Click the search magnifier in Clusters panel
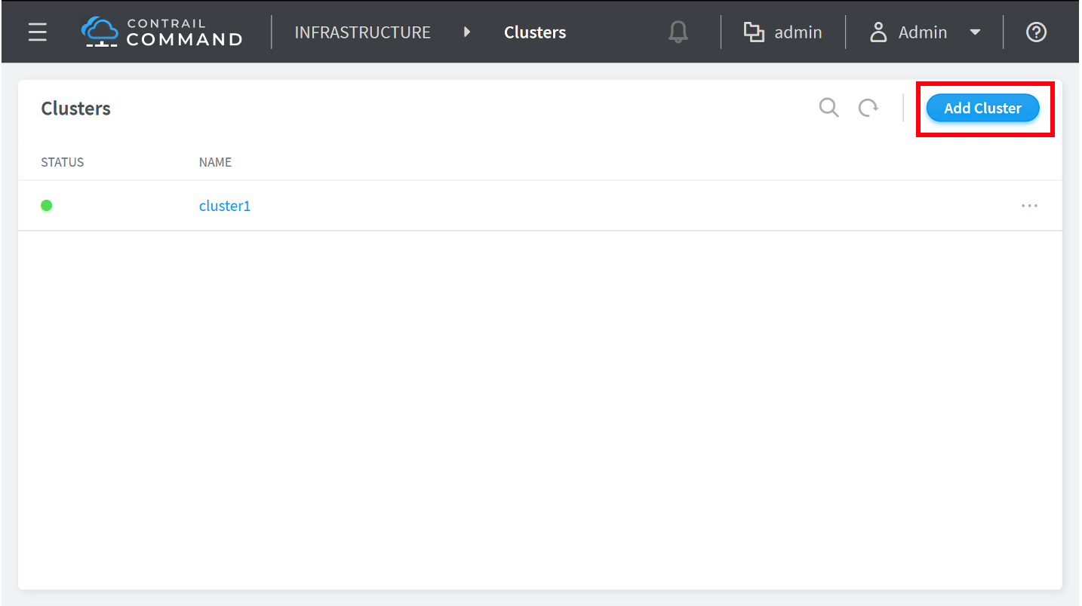Screen dimensions: 1082x606 click(828, 108)
